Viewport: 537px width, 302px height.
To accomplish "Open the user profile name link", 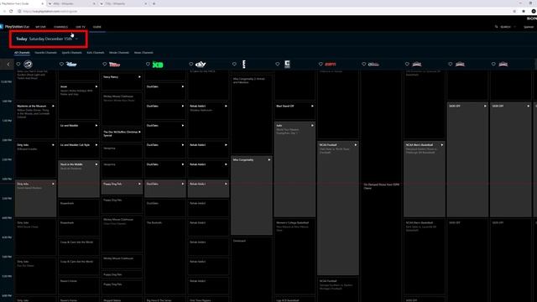I will (529, 27).
